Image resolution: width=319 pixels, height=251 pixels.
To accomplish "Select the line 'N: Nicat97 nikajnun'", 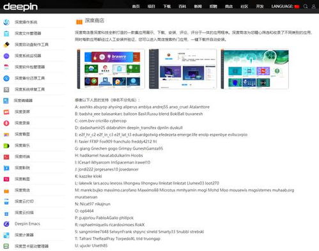I will (x=93, y=204).
